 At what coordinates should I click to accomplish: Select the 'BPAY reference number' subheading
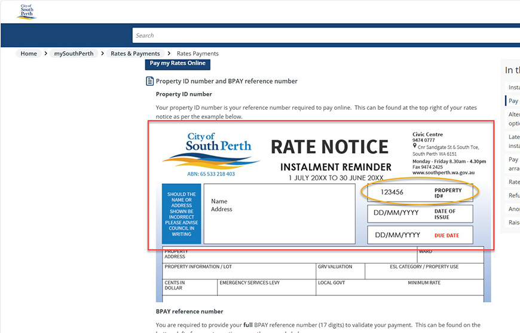189,312
